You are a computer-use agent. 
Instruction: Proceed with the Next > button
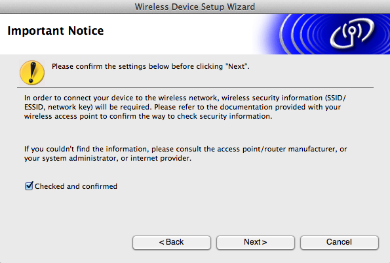click(x=256, y=243)
